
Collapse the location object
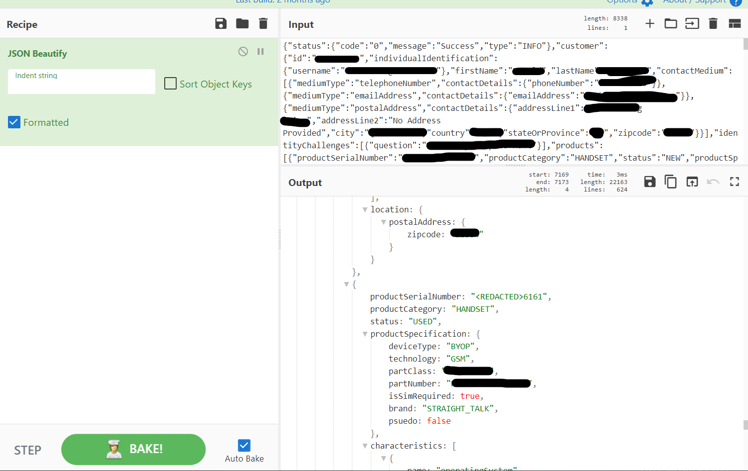click(365, 210)
